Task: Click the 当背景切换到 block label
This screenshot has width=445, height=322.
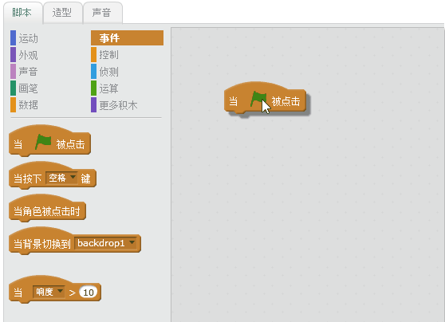Action: 42,244
